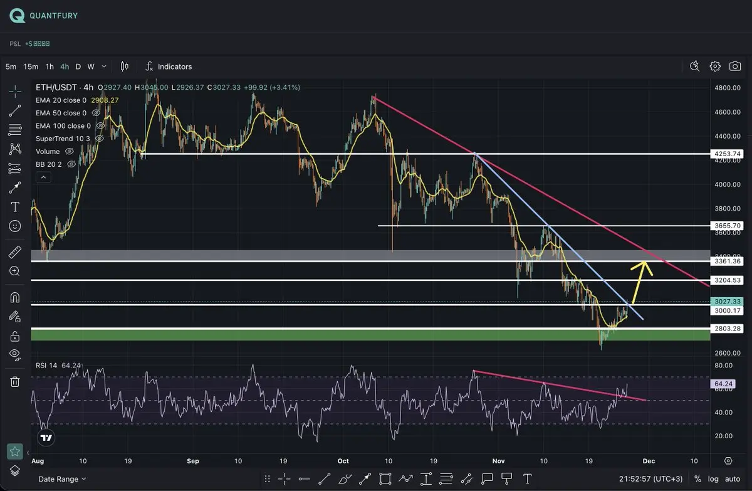Screen dimensions: 752x491
Task: Open the emoji icons tool
Action: [x=15, y=226]
